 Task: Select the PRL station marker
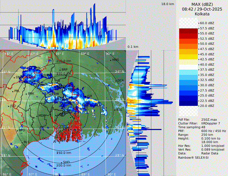tap(13, 91)
